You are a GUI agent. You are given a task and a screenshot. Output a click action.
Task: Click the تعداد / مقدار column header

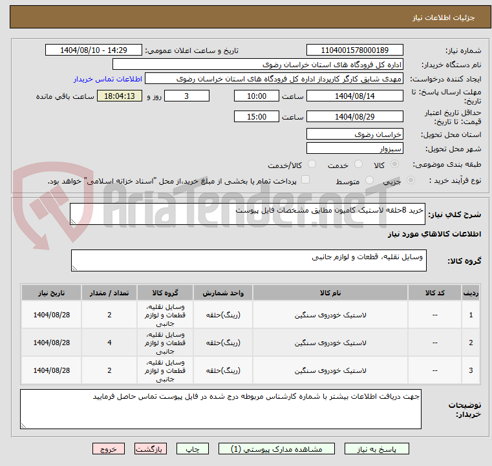109,293
